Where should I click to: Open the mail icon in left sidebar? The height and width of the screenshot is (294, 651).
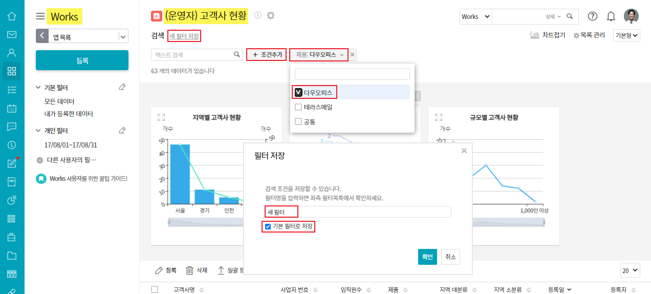[12, 34]
